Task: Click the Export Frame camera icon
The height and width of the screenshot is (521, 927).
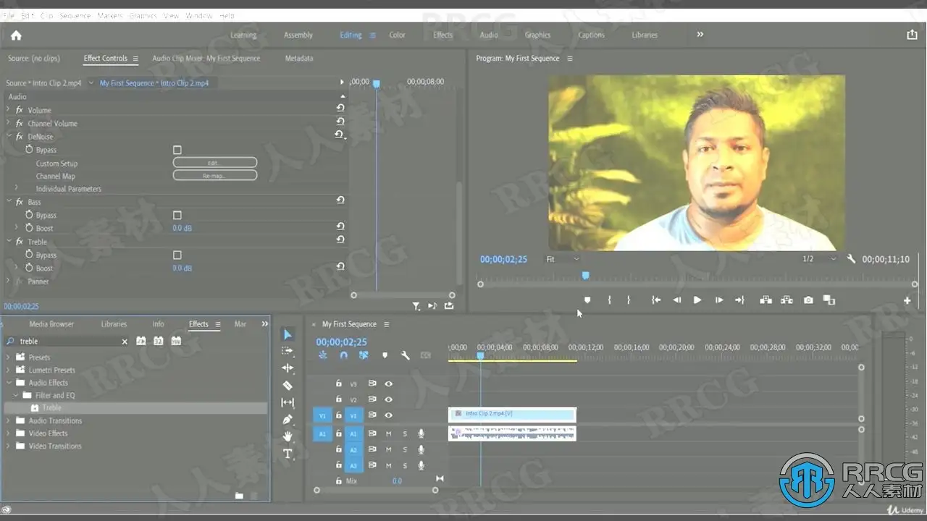Action: tap(808, 300)
